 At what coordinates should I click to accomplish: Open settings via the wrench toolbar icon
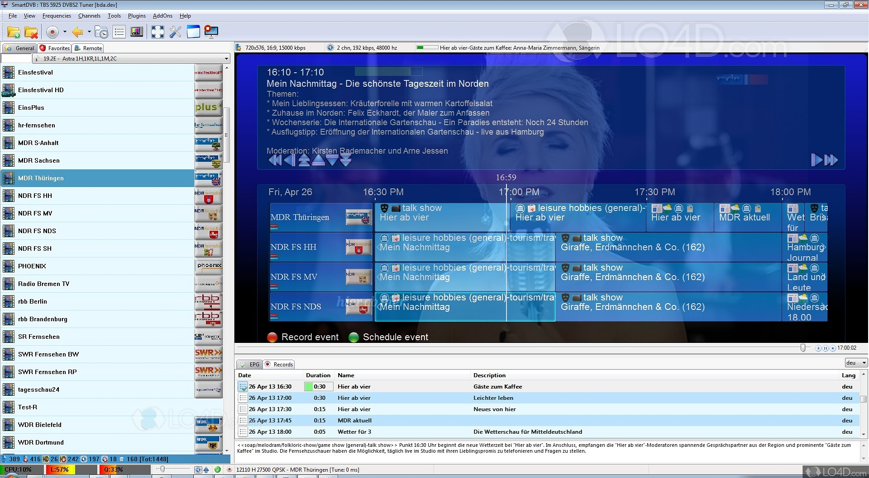point(176,32)
